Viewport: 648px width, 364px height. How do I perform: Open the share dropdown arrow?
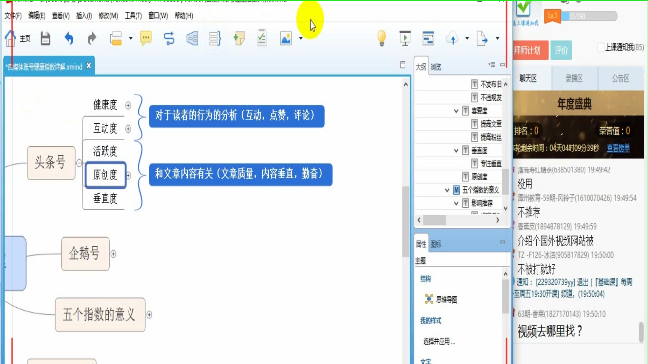tap(467, 39)
